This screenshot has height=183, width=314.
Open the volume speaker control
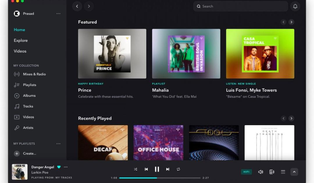[261, 172]
